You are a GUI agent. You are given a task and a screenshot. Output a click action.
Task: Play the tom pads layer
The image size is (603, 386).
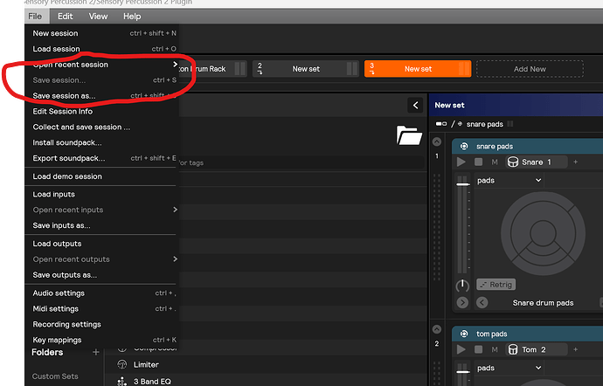click(x=461, y=349)
